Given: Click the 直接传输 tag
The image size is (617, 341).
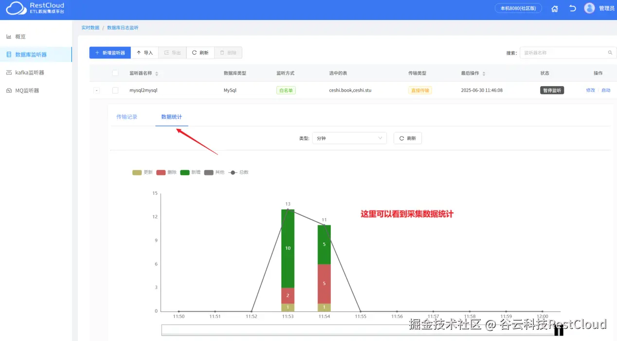Looking at the screenshot, I should click(x=420, y=90).
